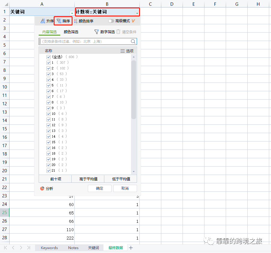Click the 清空条件 trash icon
The image size is (271, 253).
click(x=118, y=32)
